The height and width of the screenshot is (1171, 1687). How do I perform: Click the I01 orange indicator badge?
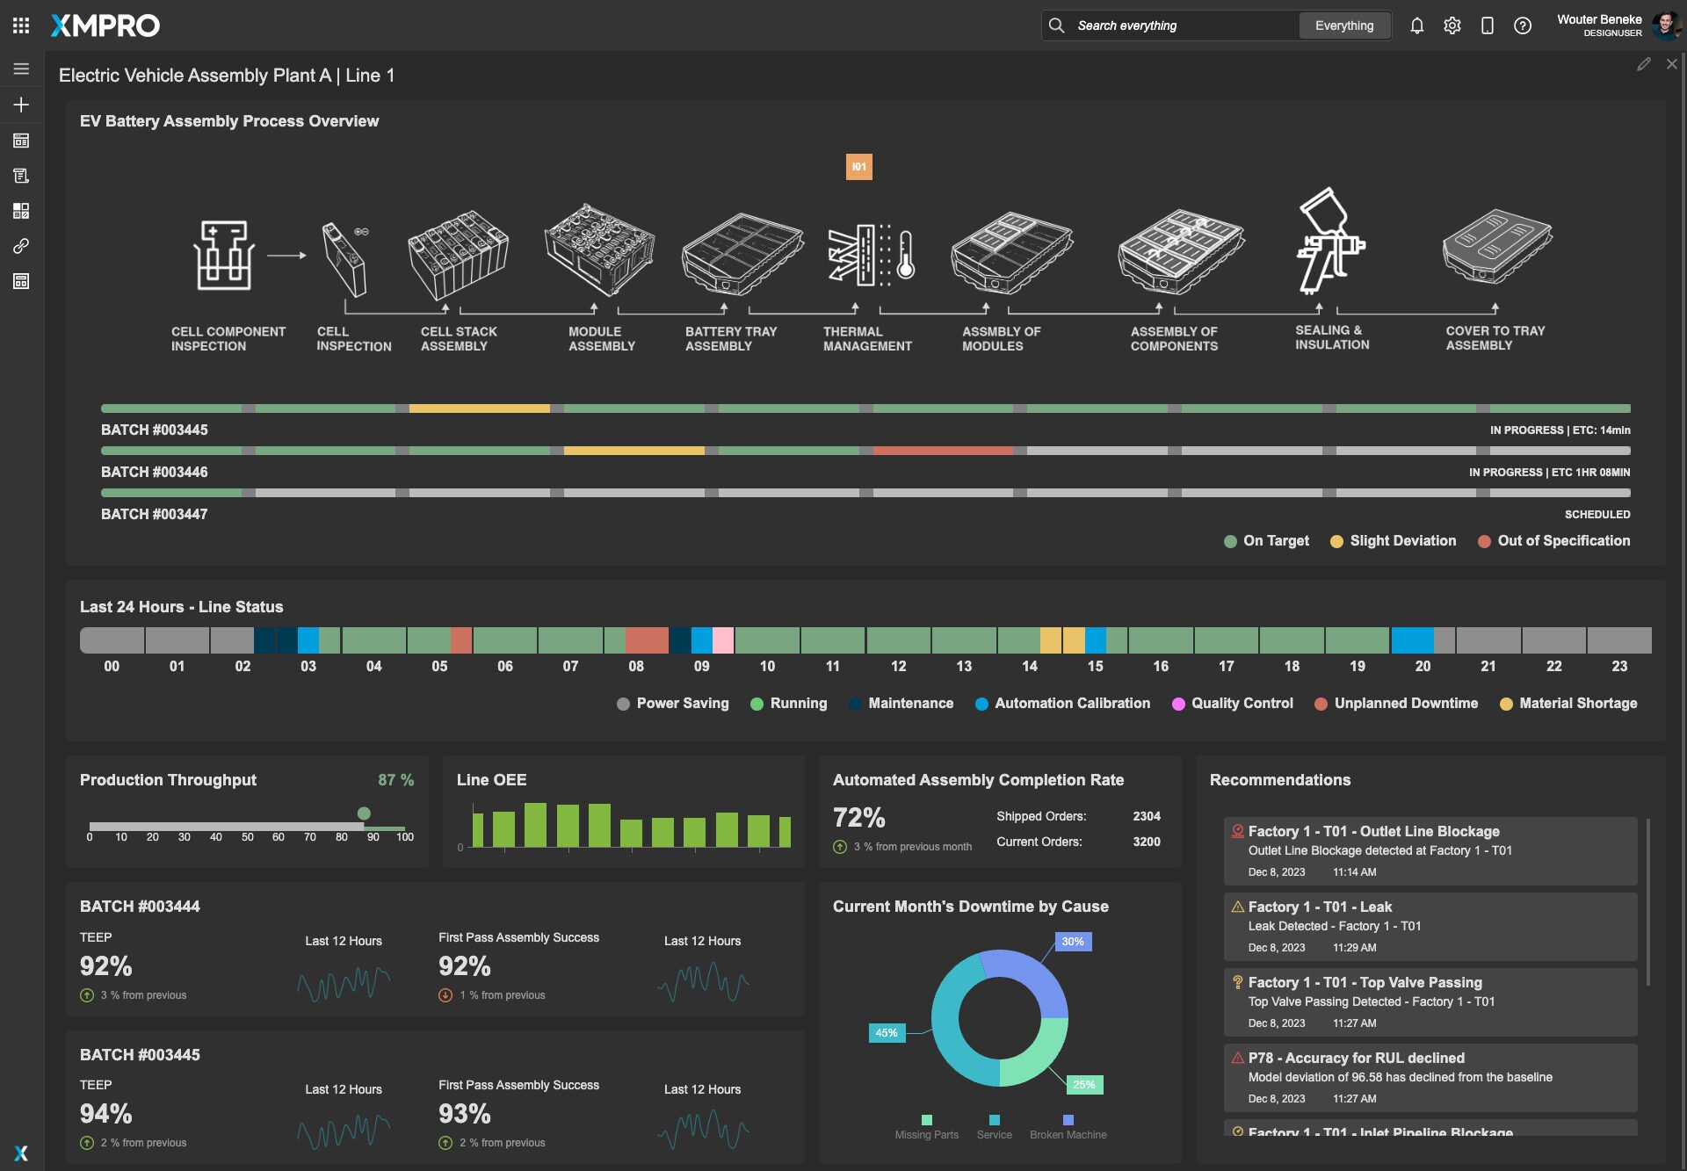858,167
